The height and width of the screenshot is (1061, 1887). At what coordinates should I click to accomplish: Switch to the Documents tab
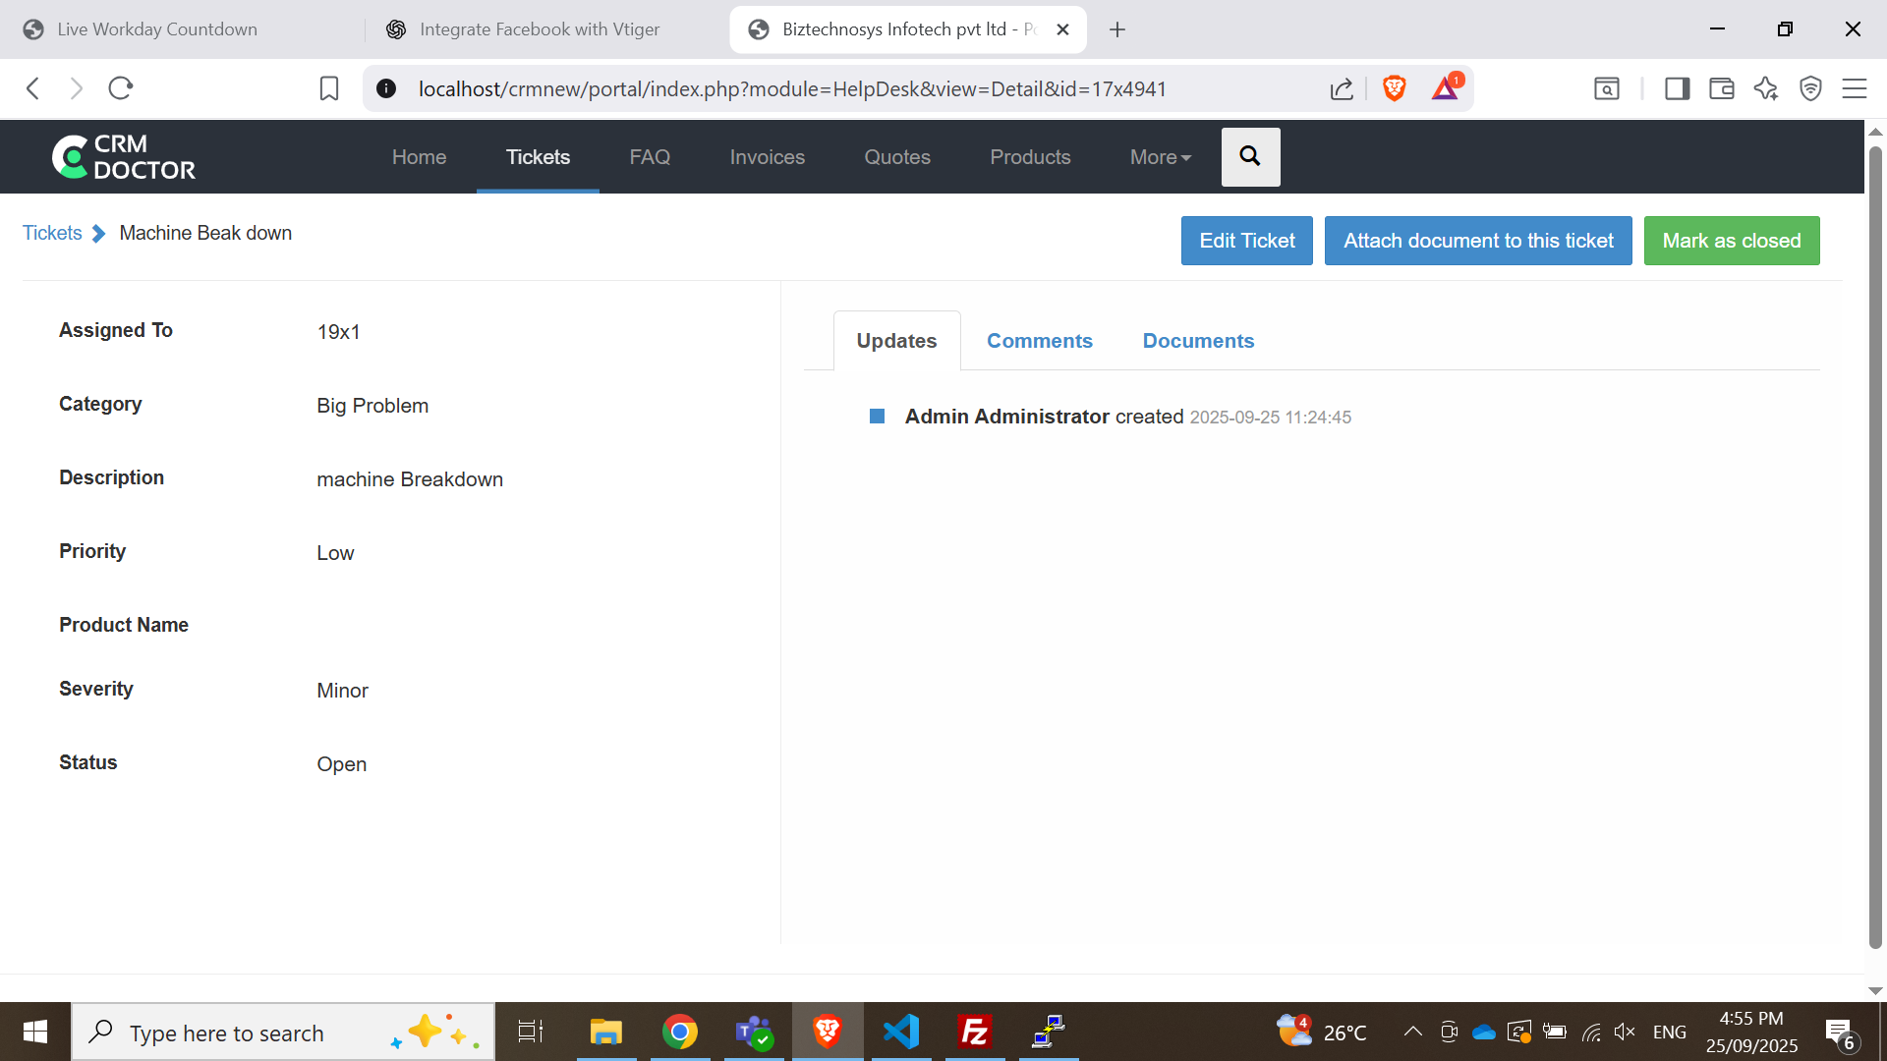(x=1198, y=340)
